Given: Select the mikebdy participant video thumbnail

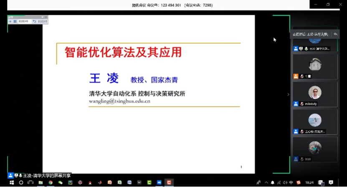Looking at the screenshot, I should click(314, 93).
